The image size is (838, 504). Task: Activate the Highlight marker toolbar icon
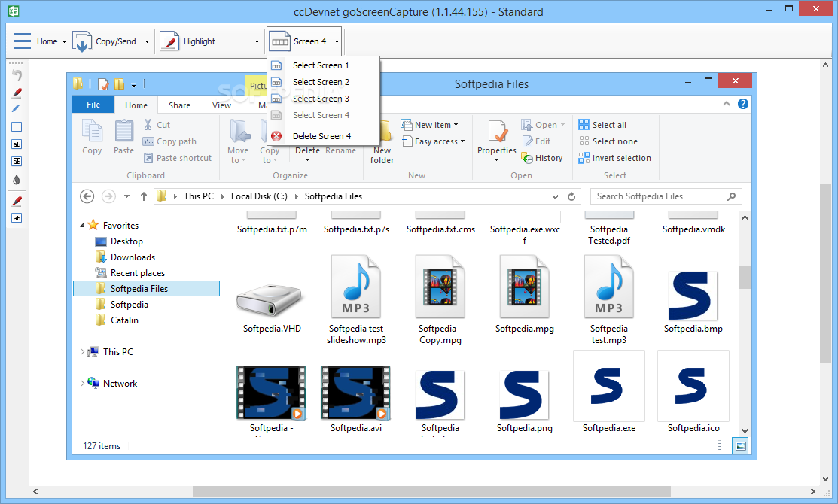click(169, 41)
